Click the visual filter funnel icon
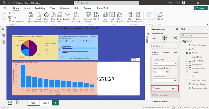The height and width of the screenshot is (109, 209). click(134, 60)
